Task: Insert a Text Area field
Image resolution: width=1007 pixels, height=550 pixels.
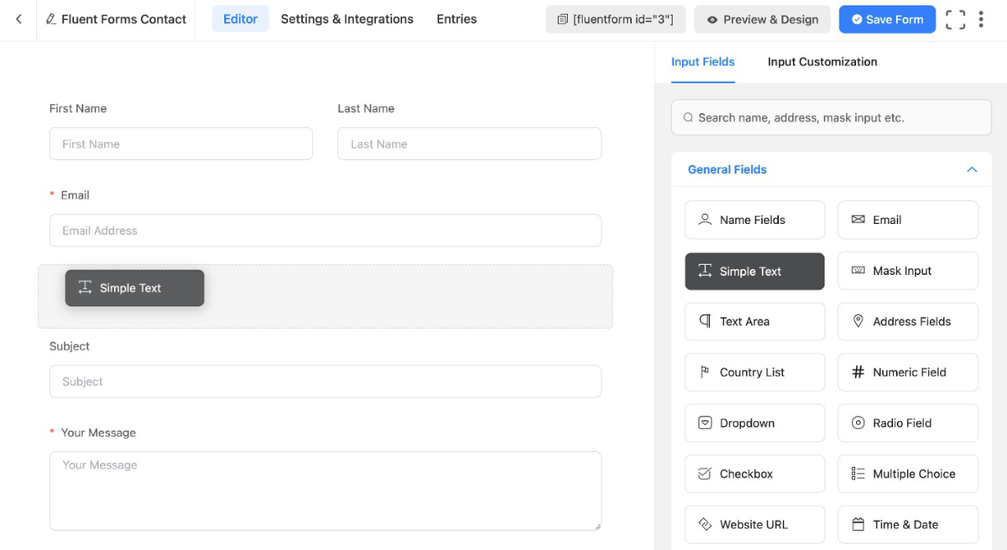Action: 754,321
